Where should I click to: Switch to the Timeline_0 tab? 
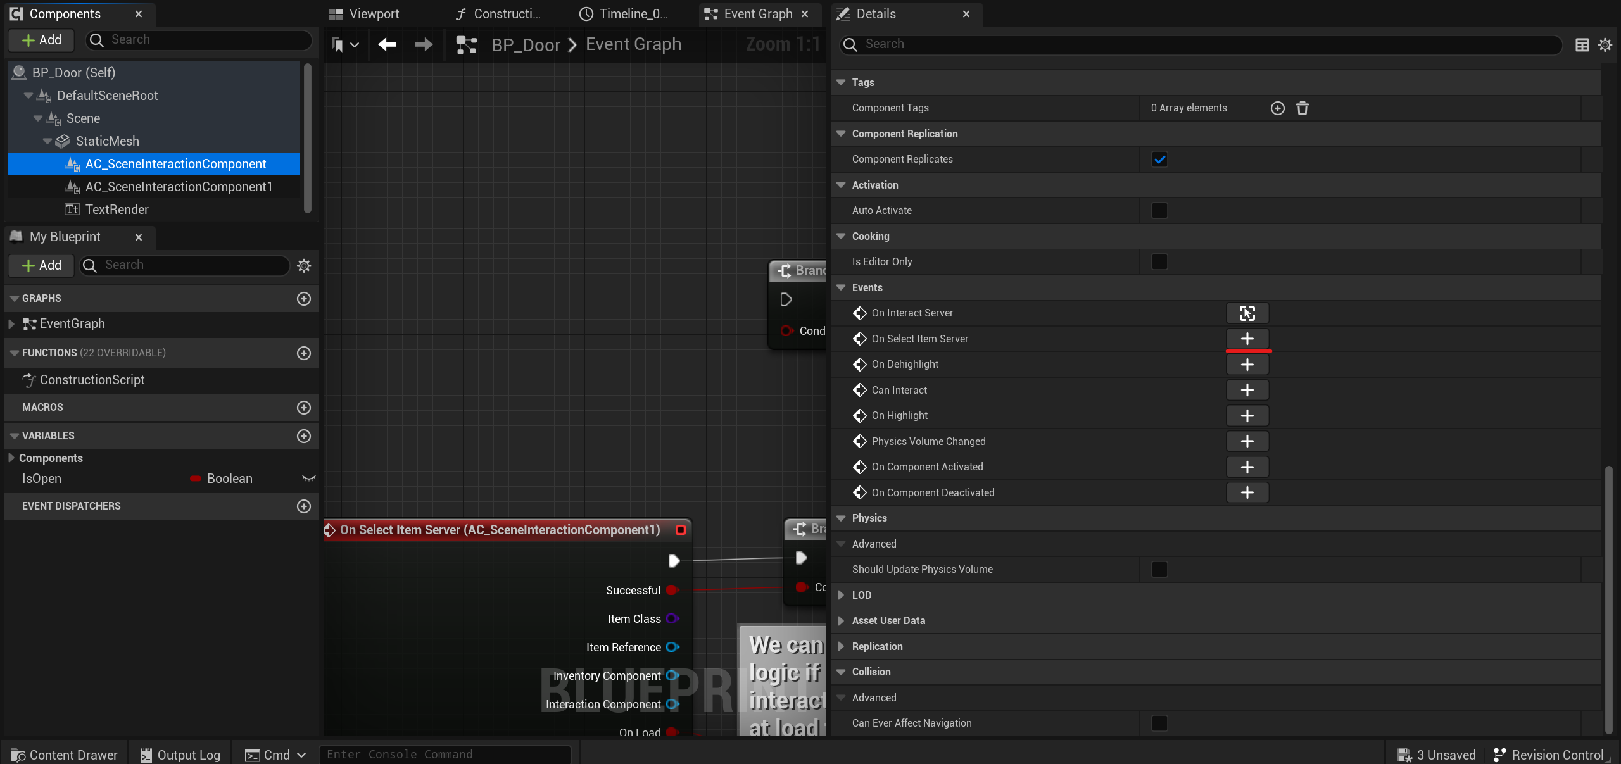pos(624,14)
